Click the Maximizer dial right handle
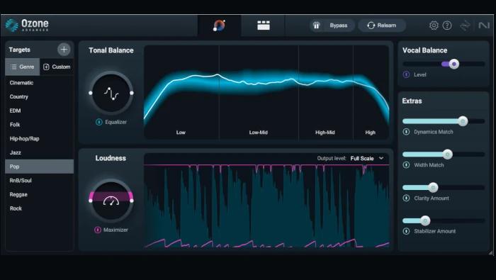 coord(132,201)
